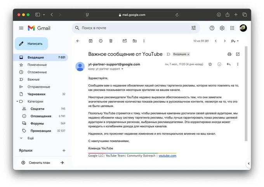Open the message in a new window
The image size is (264, 187).
coord(238,54)
